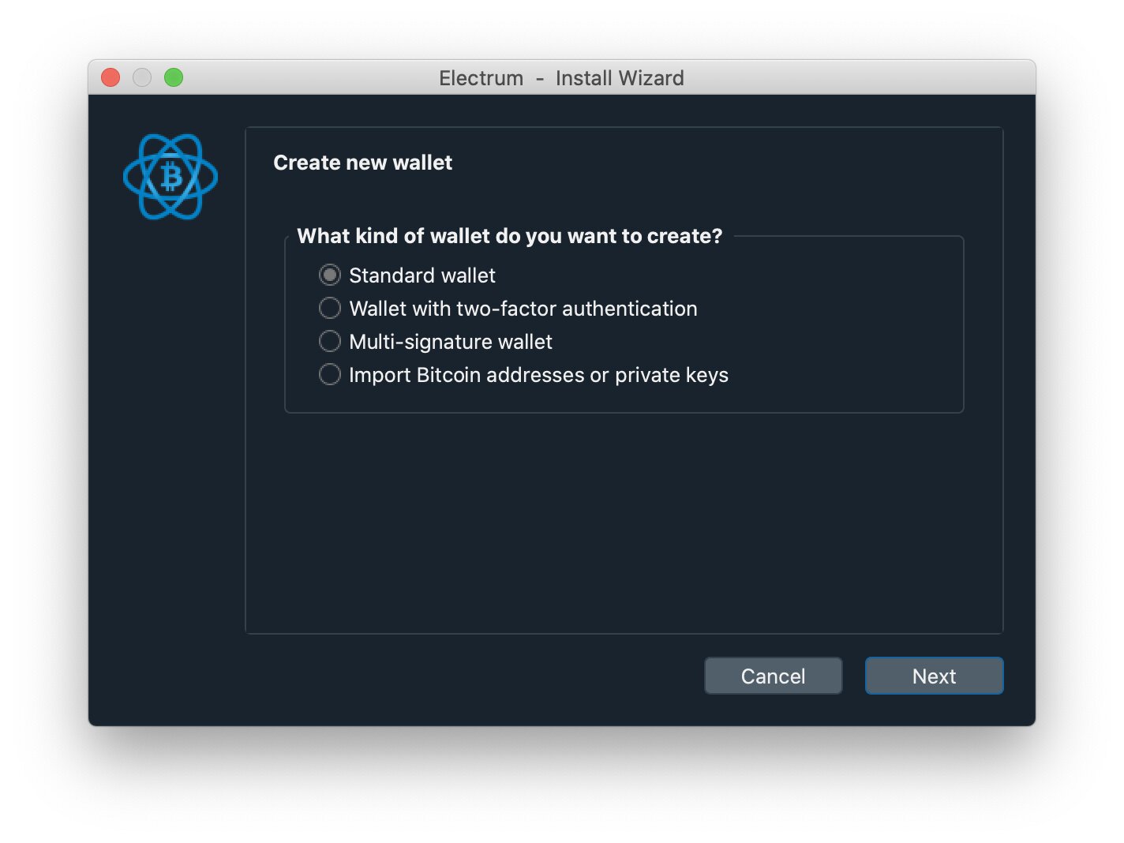Viewport: 1124px width, 843px height.
Task: Click the Electrum atom logo icon
Action: pyautogui.click(x=170, y=177)
